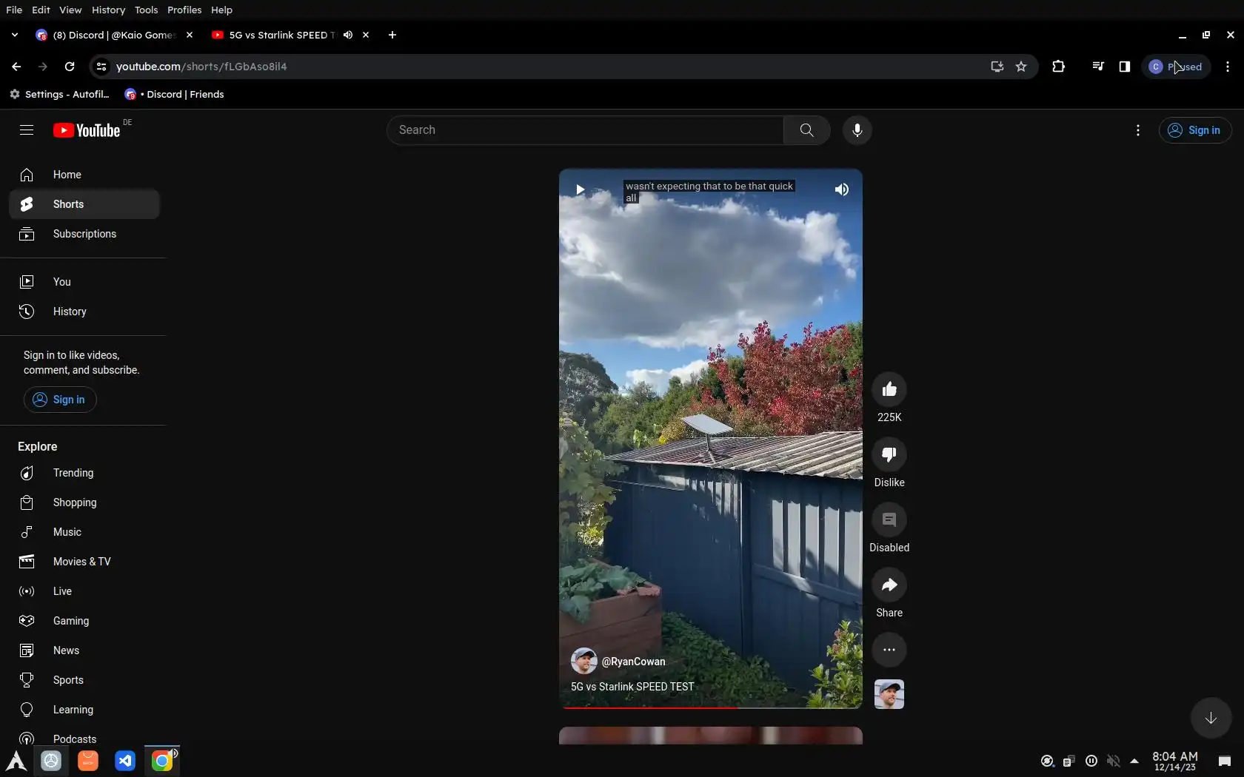The width and height of the screenshot is (1244, 777).
Task: Open the browser side panel
Action: point(1124,67)
